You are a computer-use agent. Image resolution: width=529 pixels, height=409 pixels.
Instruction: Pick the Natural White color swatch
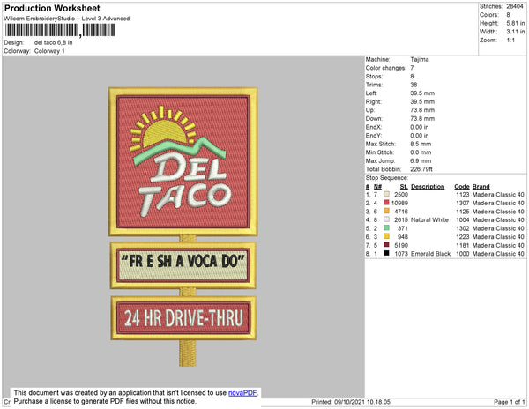pyautogui.click(x=387, y=219)
